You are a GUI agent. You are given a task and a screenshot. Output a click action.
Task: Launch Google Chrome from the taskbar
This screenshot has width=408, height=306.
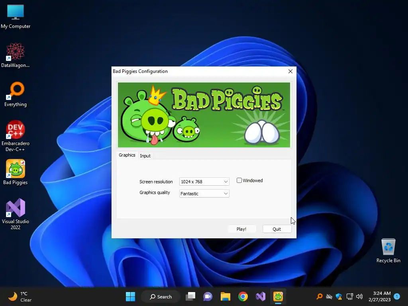(243, 296)
